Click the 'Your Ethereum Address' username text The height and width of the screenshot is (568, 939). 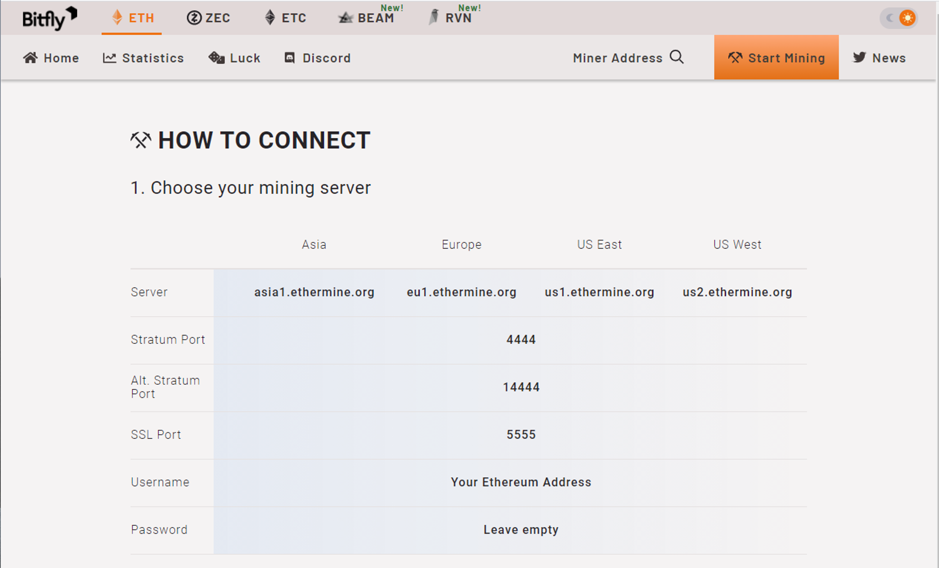(x=521, y=482)
